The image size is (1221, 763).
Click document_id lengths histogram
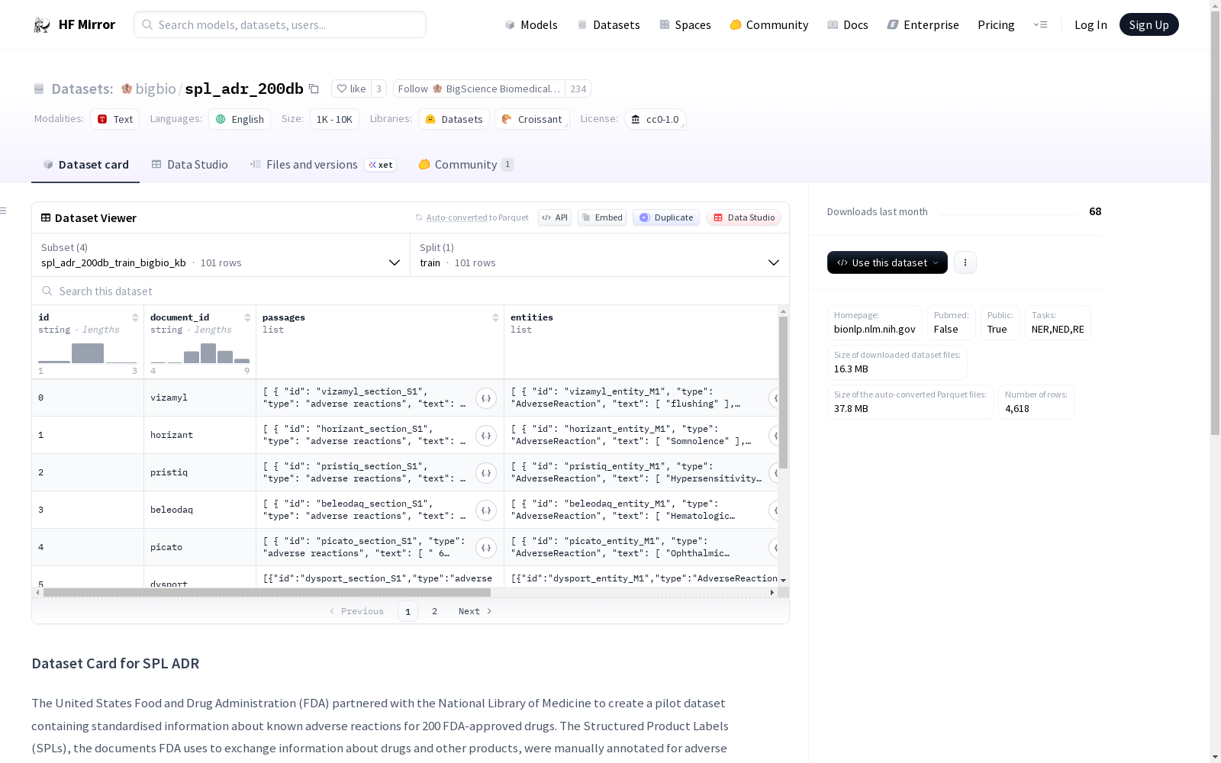click(x=200, y=353)
